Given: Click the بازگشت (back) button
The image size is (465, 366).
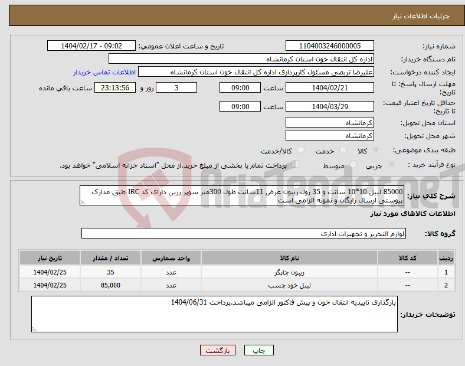Looking at the screenshot, I should (x=218, y=350).
